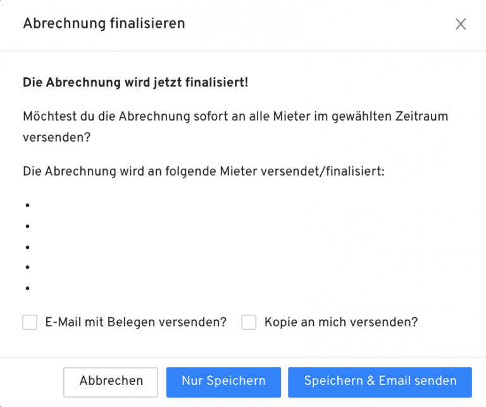Click Speichern & Email senden
Image resolution: width=486 pixels, height=407 pixels.
pos(380,381)
